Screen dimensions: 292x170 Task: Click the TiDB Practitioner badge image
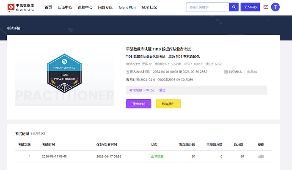(x=64, y=73)
